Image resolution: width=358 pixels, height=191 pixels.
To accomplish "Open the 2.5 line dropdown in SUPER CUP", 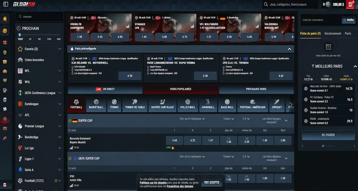I will (246, 119).
